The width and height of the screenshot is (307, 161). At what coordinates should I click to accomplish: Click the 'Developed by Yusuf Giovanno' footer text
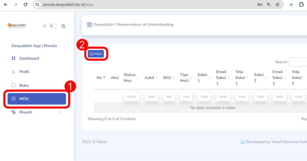(x=272, y=142)
